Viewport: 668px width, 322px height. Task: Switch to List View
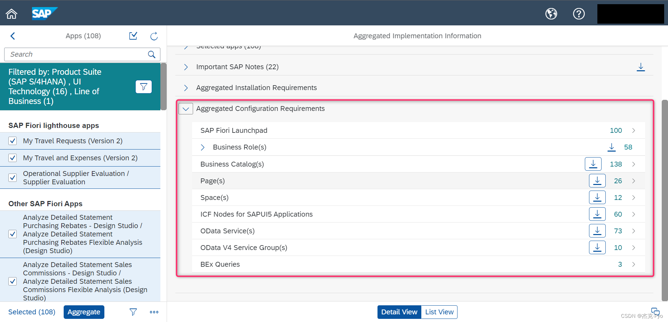(439, 312)
